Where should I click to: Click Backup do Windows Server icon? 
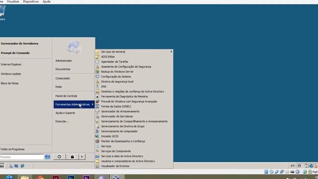[x=97, y=72]
